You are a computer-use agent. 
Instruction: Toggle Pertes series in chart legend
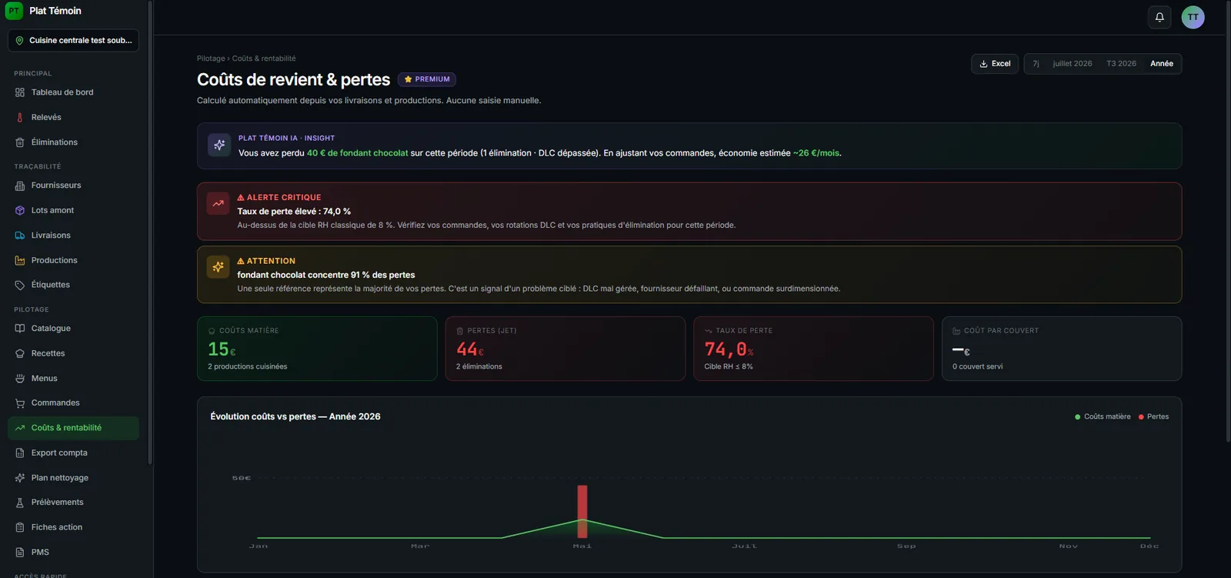(1153, 416)
